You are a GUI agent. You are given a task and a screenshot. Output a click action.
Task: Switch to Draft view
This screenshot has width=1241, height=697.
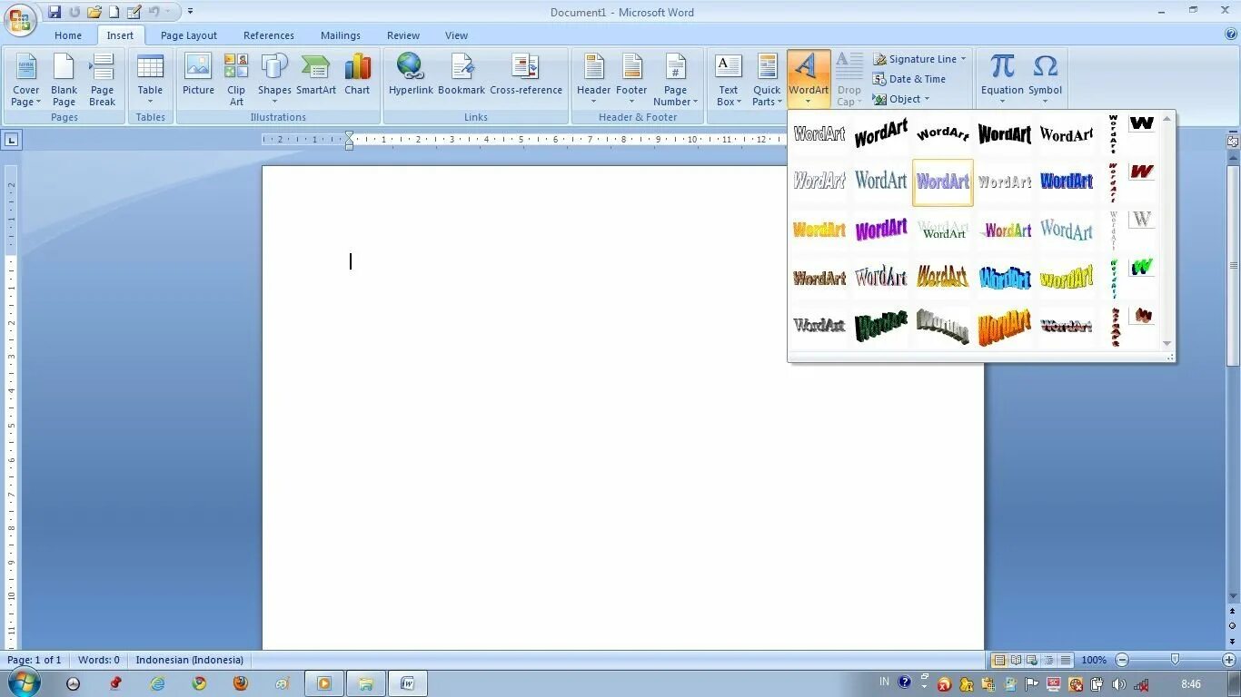[x=1065, y=660]
